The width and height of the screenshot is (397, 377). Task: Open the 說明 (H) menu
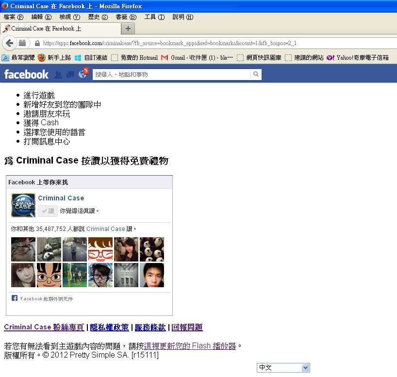click(183, 17)
